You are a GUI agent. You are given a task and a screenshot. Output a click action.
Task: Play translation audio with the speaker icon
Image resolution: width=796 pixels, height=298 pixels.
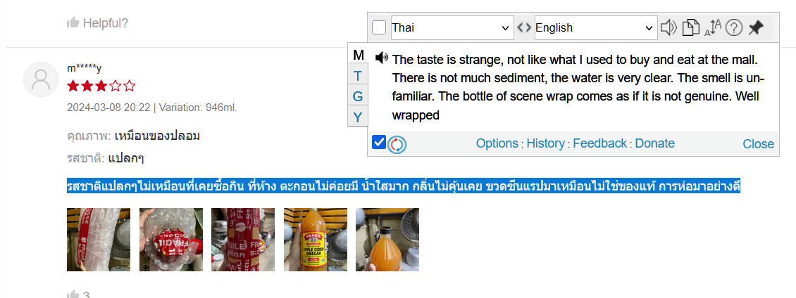[382, 58]
